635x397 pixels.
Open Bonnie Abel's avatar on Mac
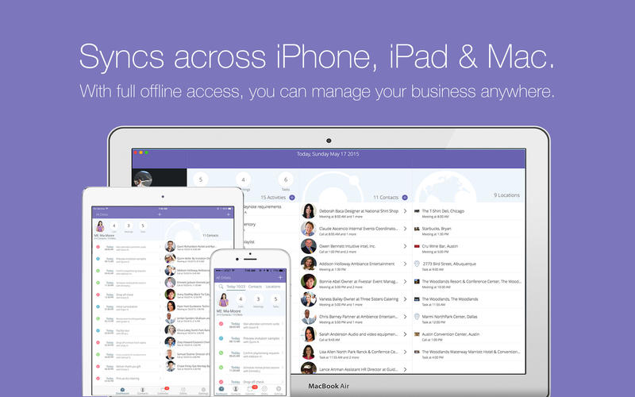click(x=308, y=281)
